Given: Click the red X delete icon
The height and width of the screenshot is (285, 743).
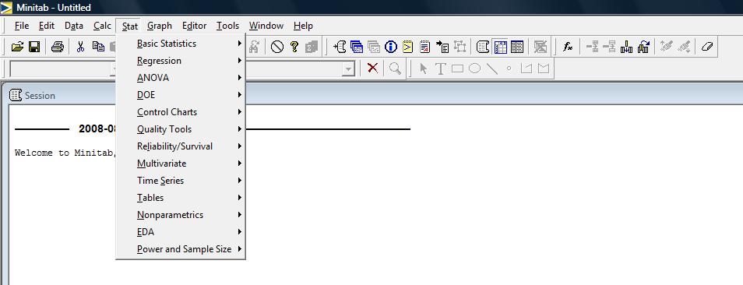Looking at the screenshot, I should click(x=372, y=69).
